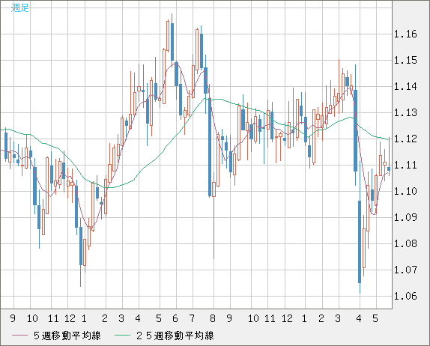Click month label 6 on time axis
The width and height of the screenshot is (430, 346).
(x=175, y=318)
